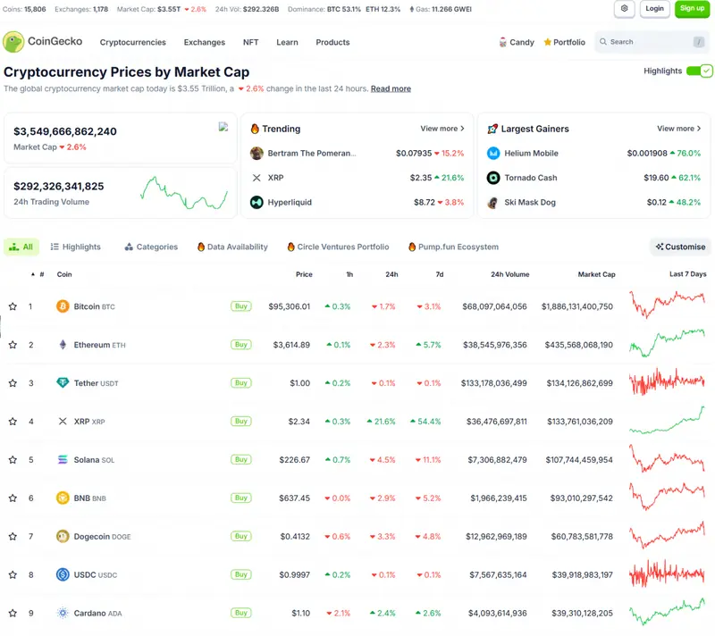Click the Cardano coin icon
This screenshot has height=636, width=715.
click(x=63, y=613)
